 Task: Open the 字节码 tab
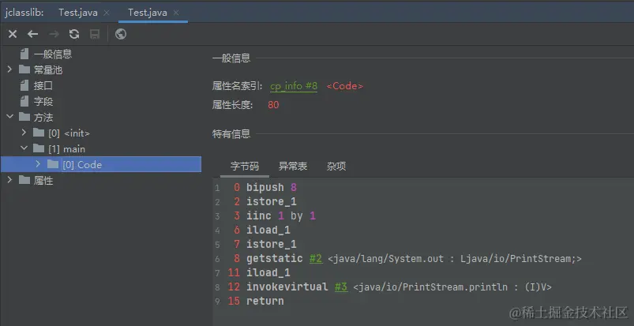245,167
